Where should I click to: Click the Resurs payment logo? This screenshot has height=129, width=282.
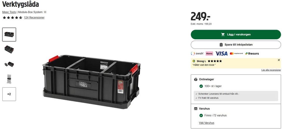point(252,53)
